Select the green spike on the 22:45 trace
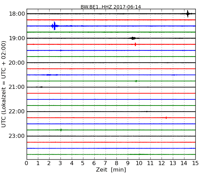 pos(61,130)
